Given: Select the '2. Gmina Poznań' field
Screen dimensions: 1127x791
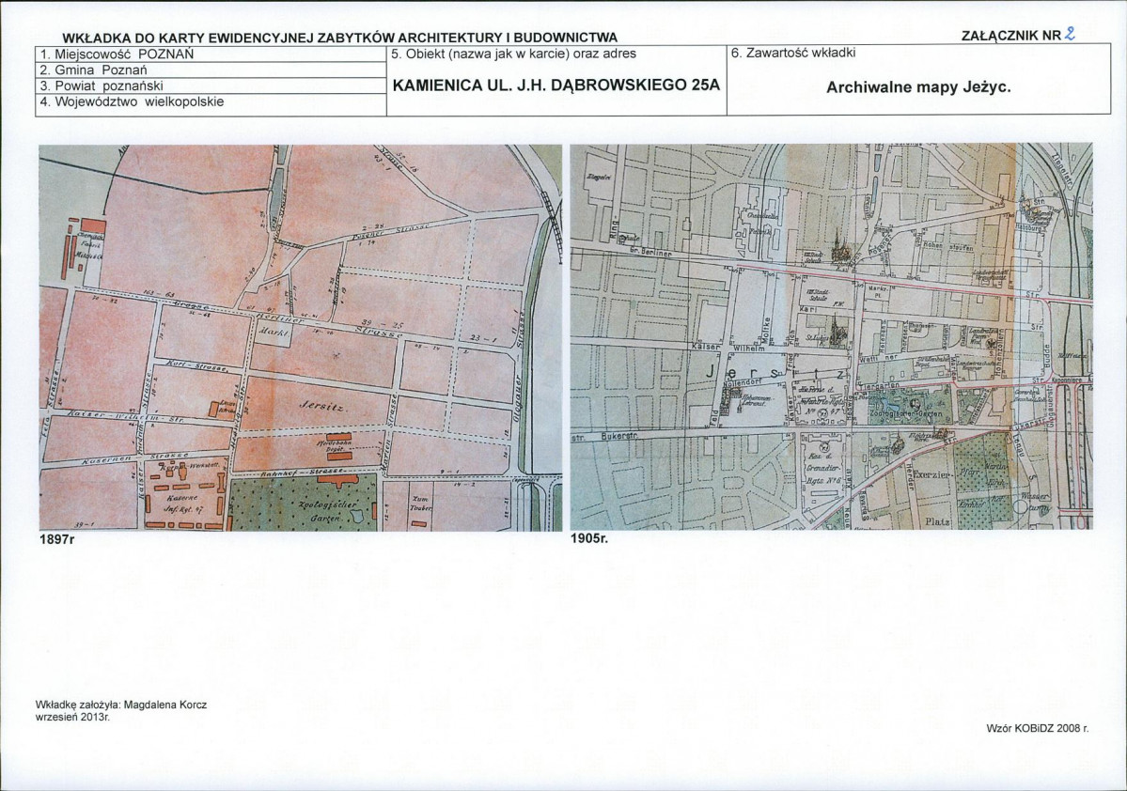Looking at the screenshot, I should [211, 70].
